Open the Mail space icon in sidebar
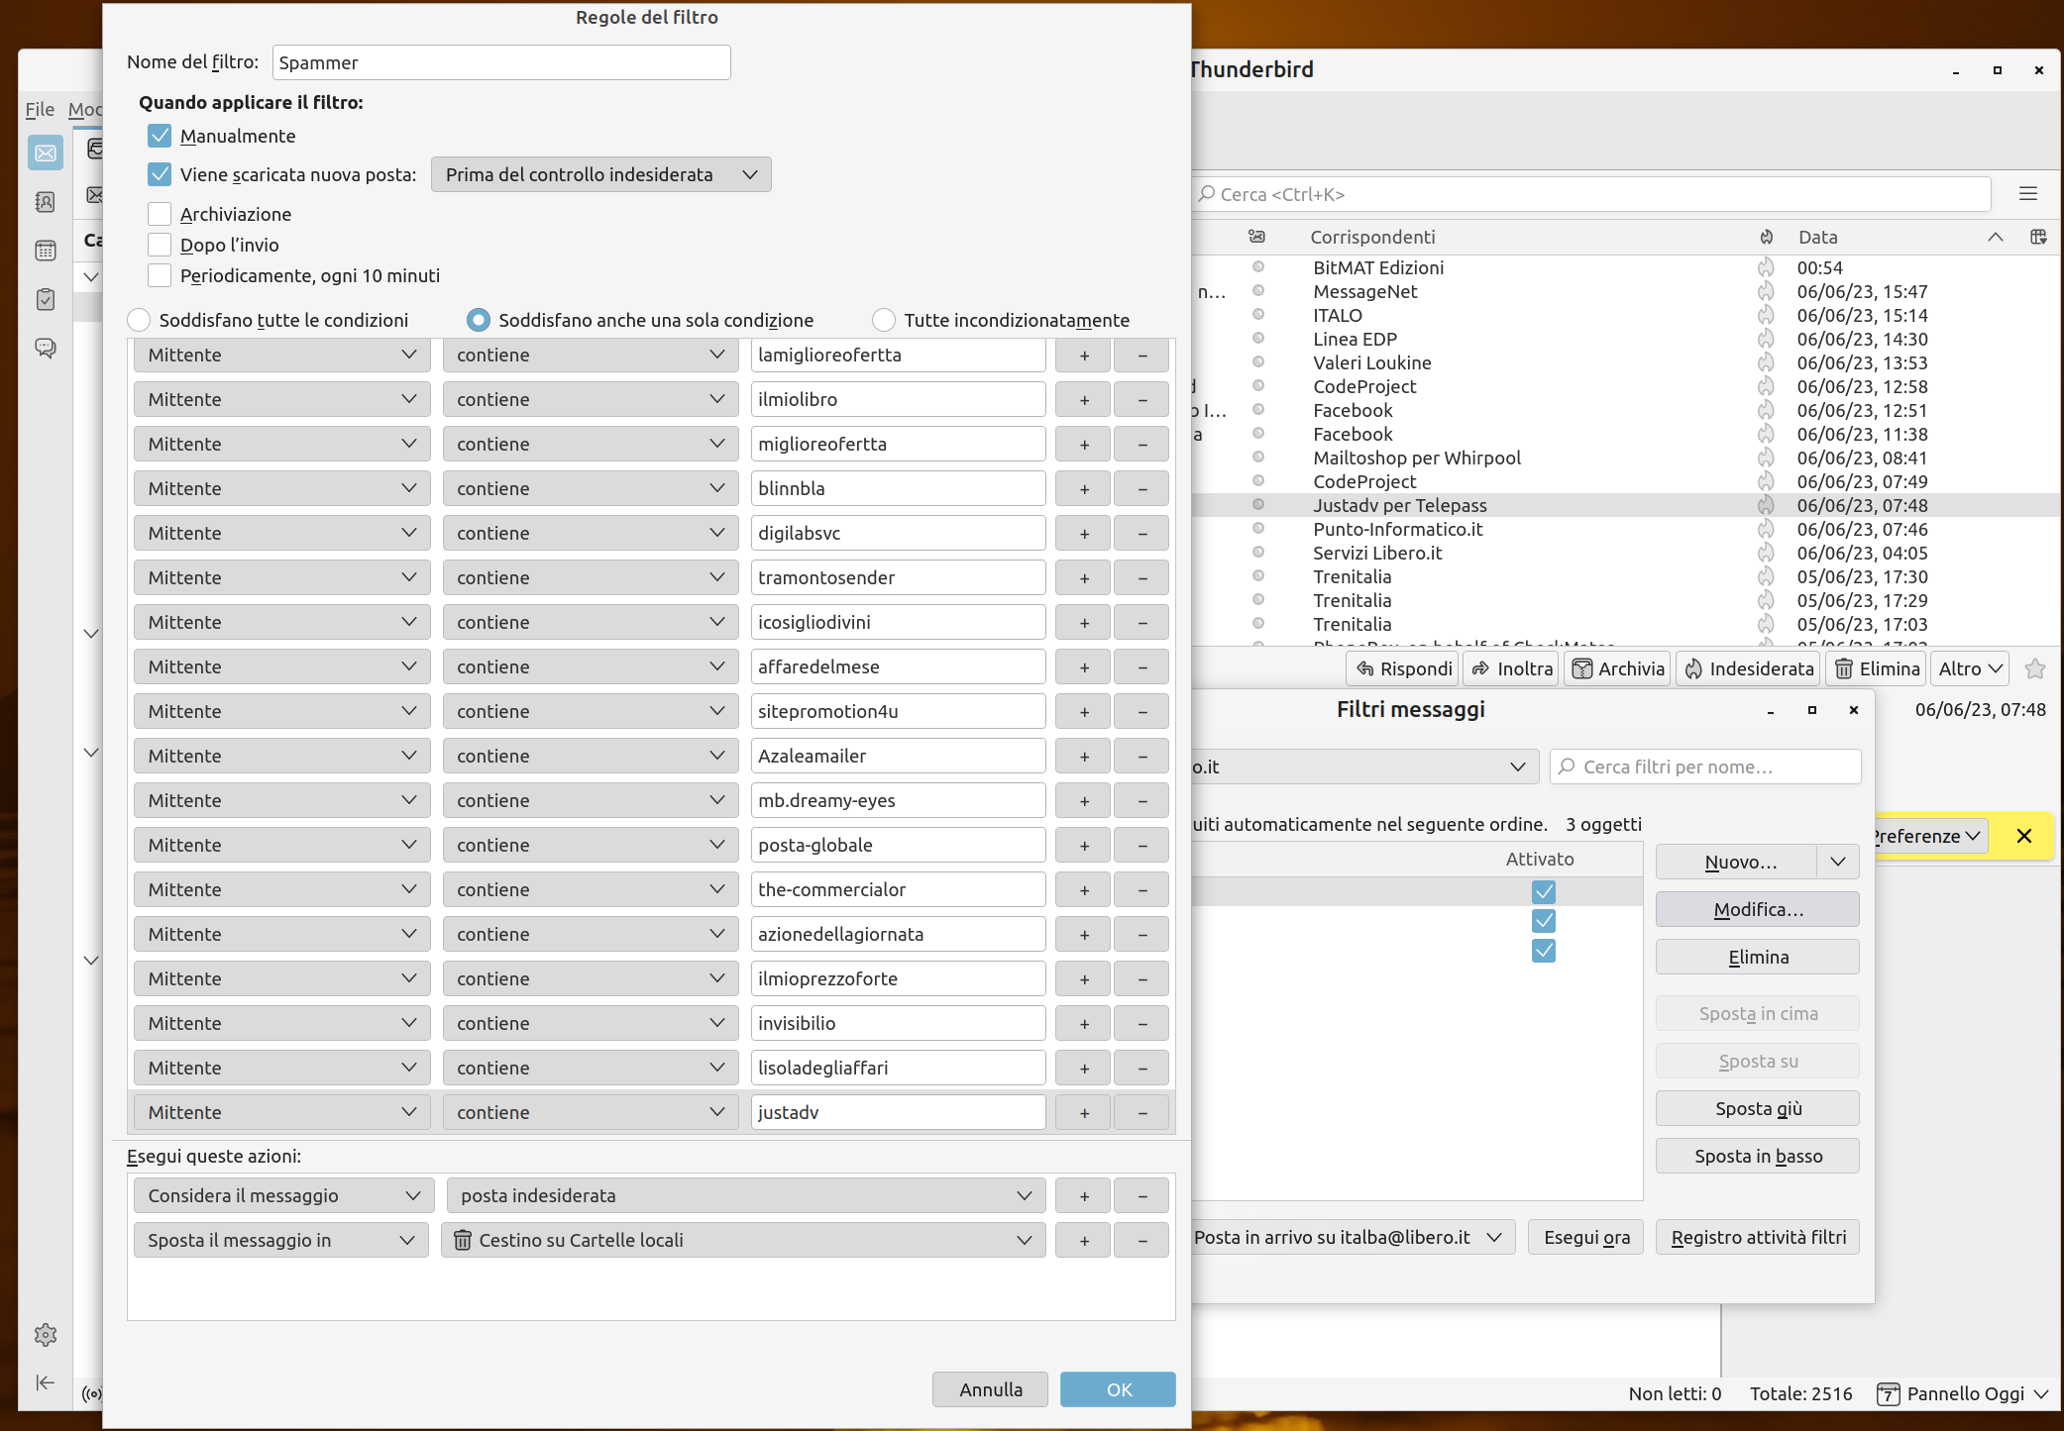This screenshot has height=1431, width=2064. coord(45,153)
